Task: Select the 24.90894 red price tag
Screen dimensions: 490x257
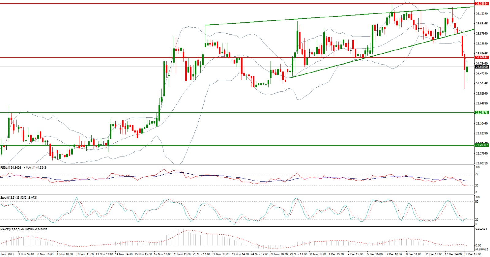Action: pos(481,58)
